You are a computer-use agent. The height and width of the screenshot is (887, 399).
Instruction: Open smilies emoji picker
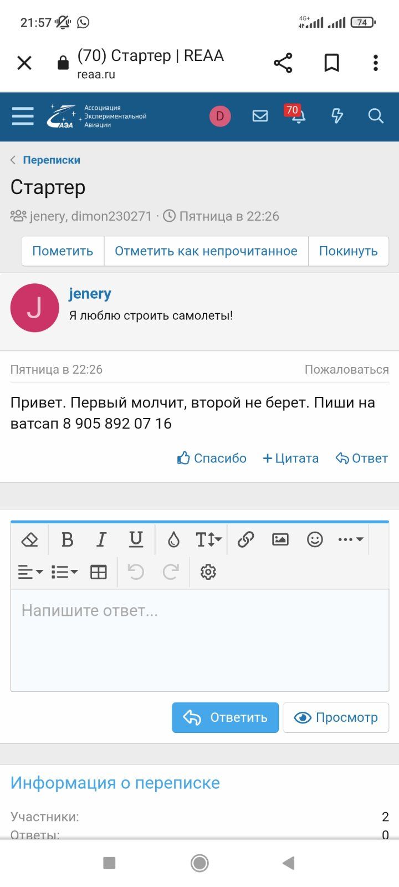click(315, 539)
